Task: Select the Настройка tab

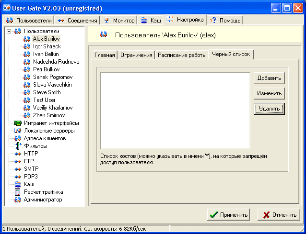Action: pyautogui.click(x=185, y=20)
